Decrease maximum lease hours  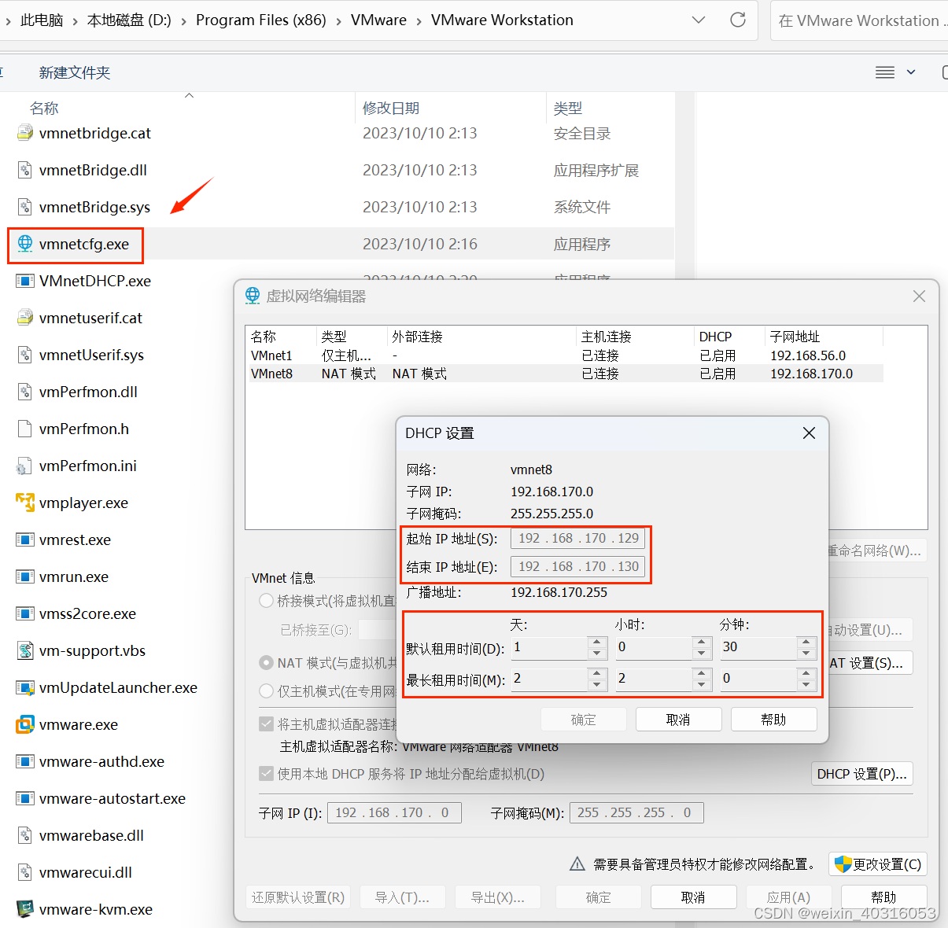coord(702,685)
